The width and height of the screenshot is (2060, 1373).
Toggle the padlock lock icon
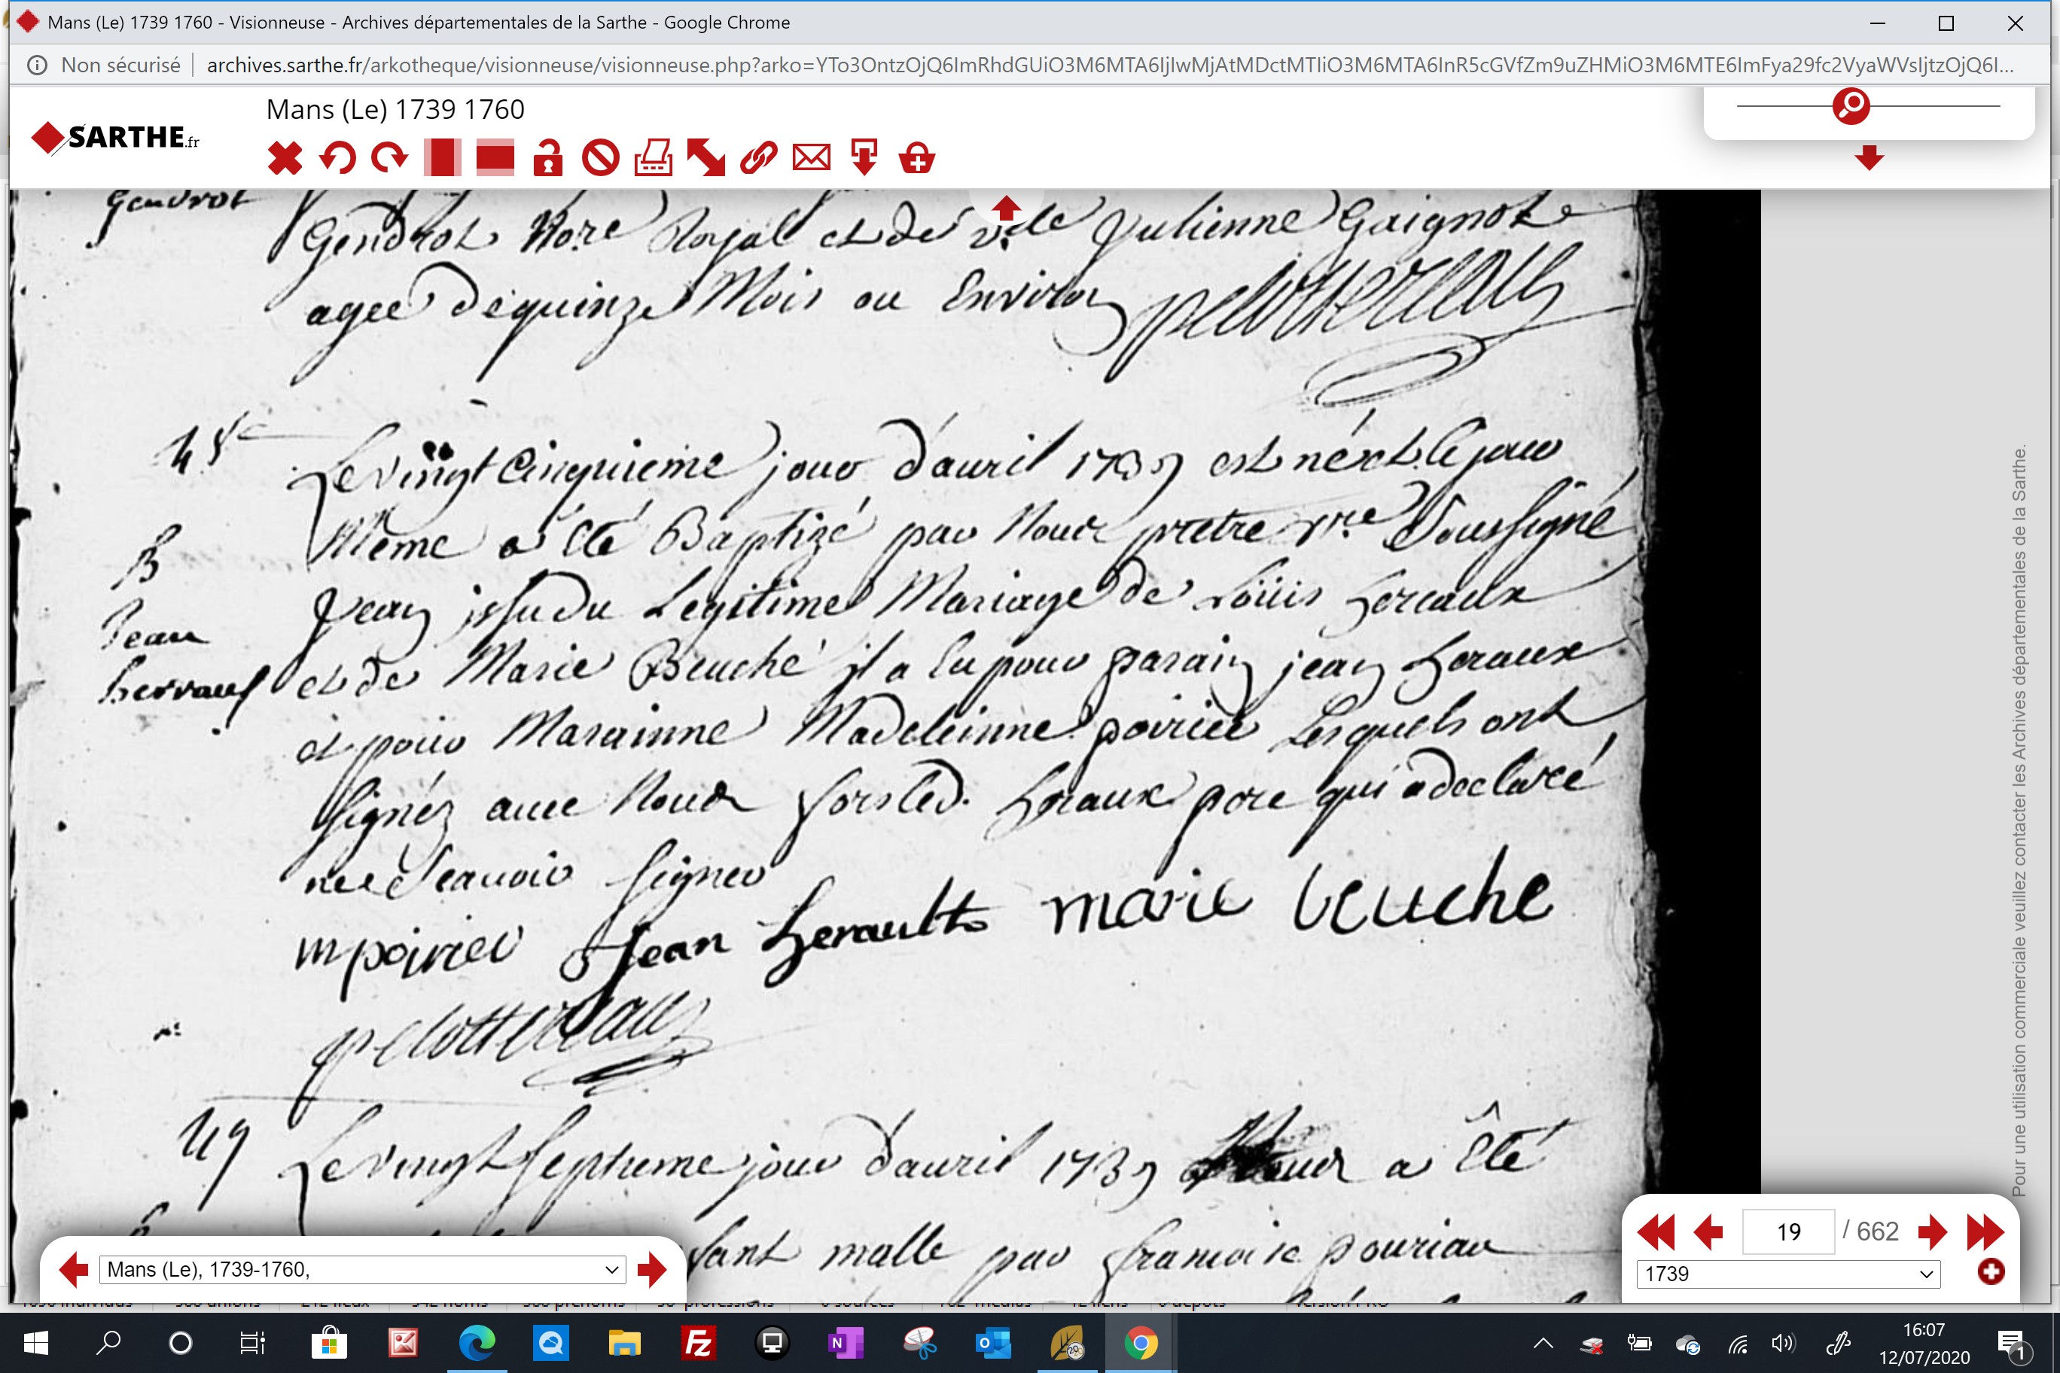point(548,157)
